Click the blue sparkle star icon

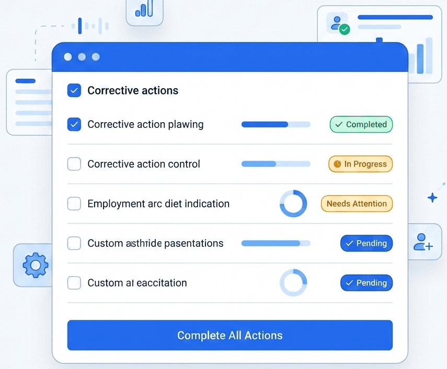click(432, 198)
